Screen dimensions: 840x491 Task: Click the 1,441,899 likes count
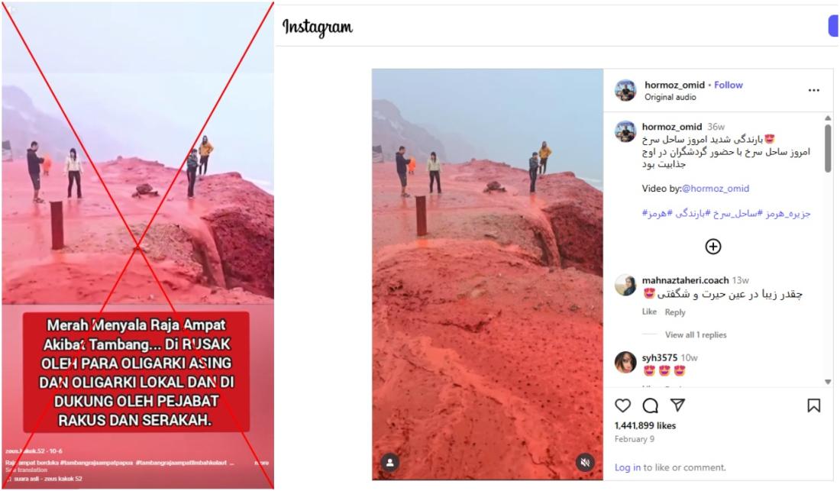[x=645, y=425]
